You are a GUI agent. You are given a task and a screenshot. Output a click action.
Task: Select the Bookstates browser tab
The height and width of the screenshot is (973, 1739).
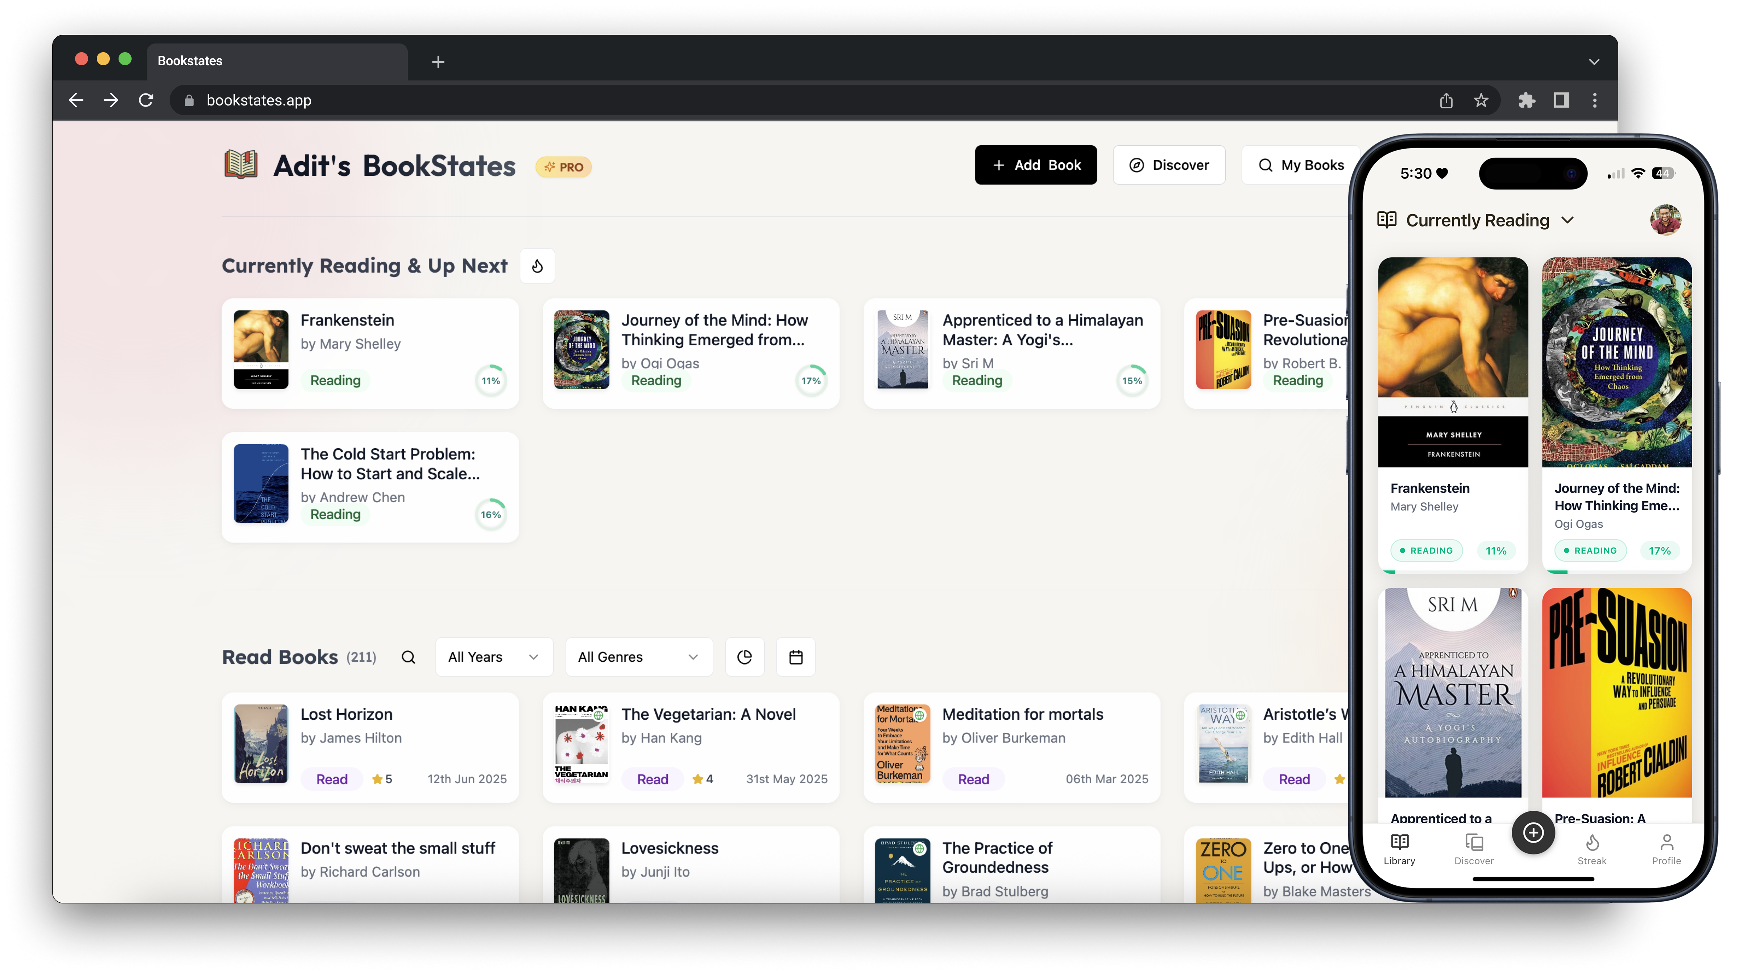[x=277, y=61]
